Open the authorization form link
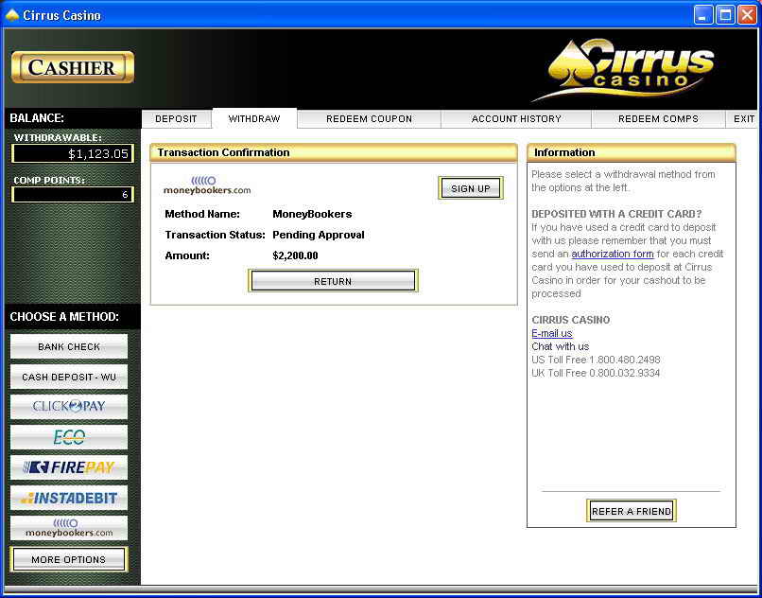This screenshot has width=762, height=598. (613, 254)
